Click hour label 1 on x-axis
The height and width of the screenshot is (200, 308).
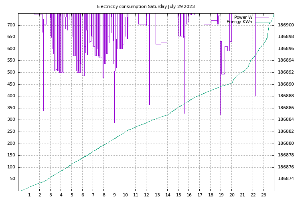click(x=29, y=195)
